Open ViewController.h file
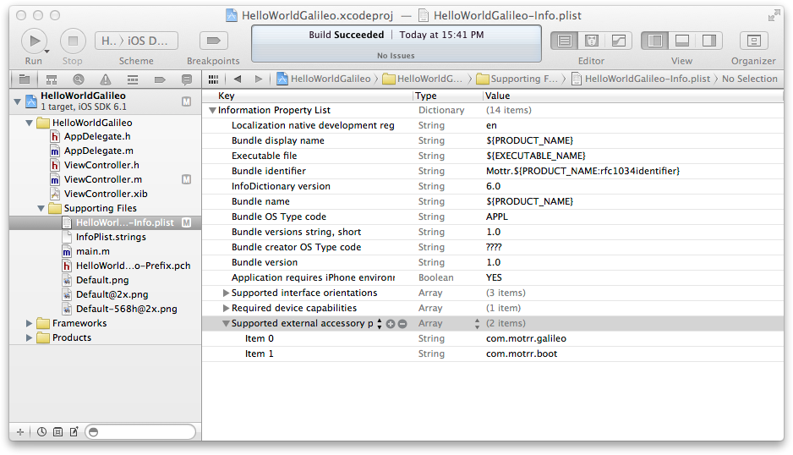Viewport: 793px width, 455px height. click(x=101, y=165)
